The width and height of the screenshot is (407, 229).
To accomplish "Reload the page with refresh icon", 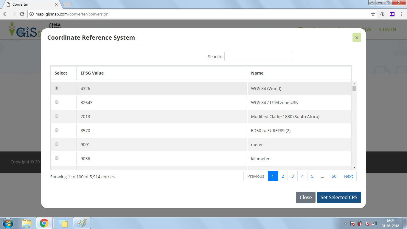I will (22, 14).
